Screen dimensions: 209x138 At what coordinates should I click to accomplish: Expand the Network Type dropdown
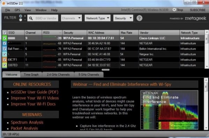click(98, 18)
